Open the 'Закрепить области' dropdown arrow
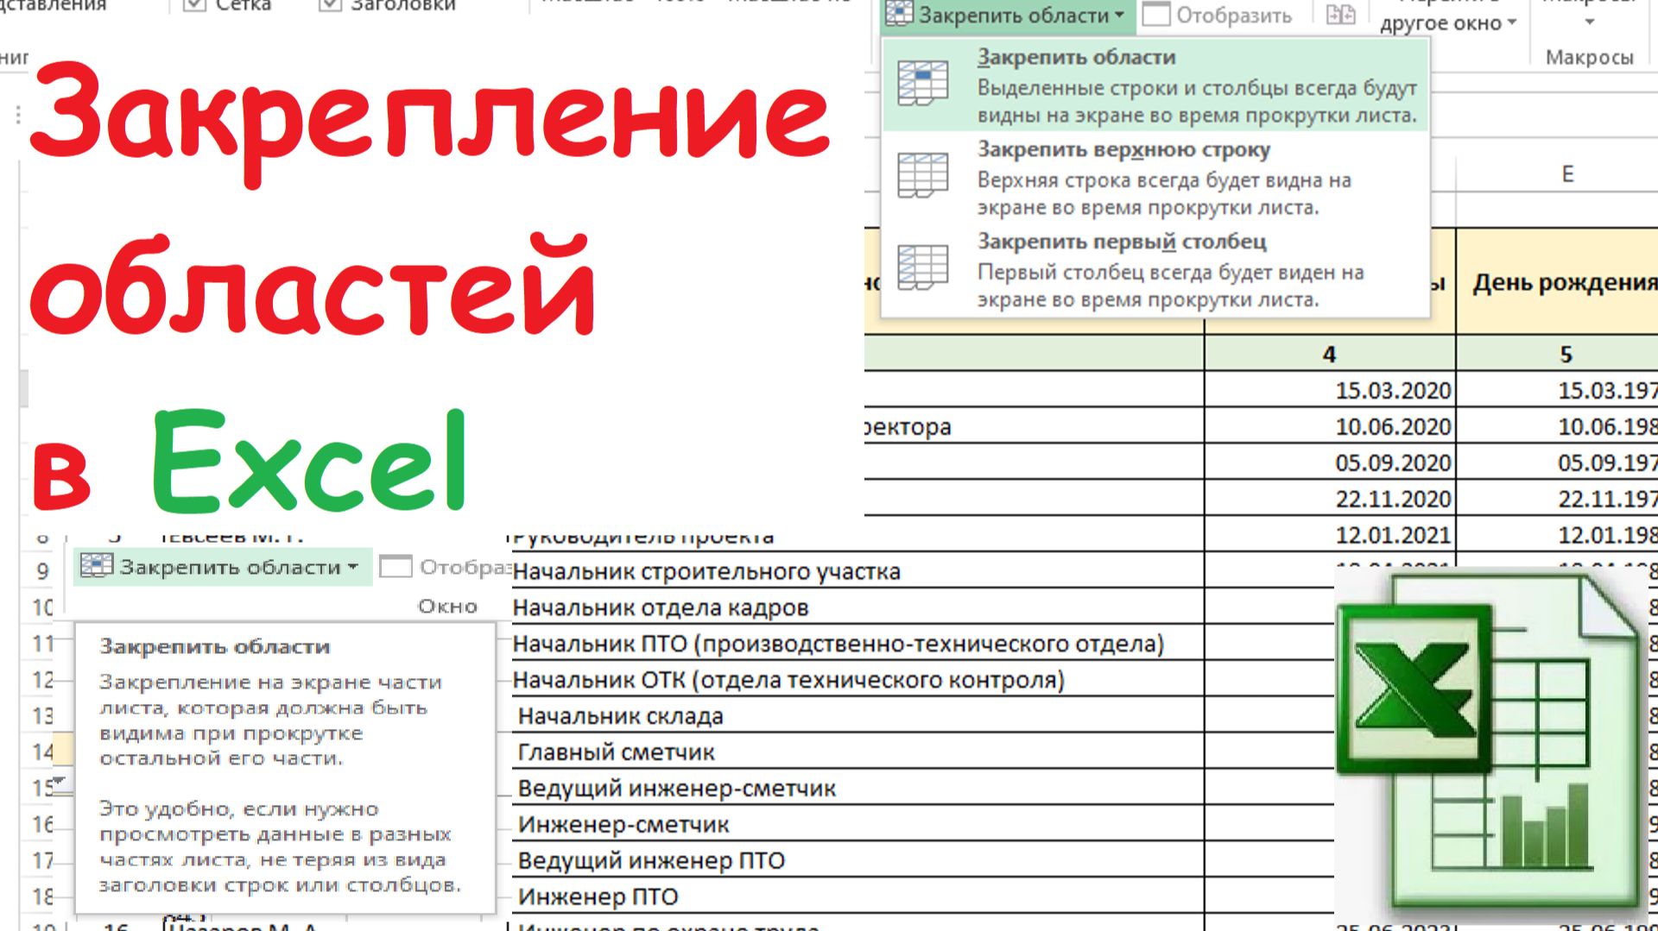This screenshot has width=1658, height=931. 1121,16
